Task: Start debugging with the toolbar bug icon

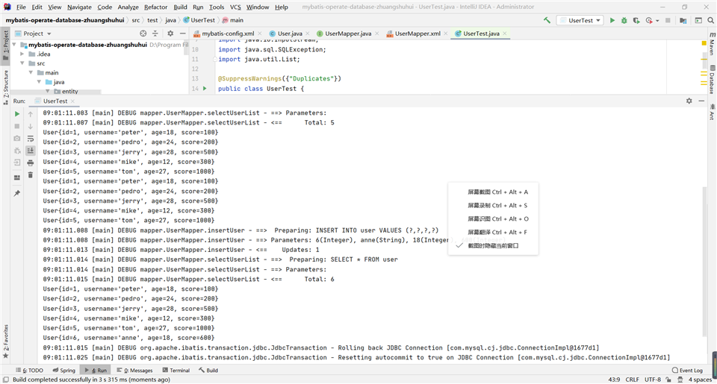Action: pos(624,20)
